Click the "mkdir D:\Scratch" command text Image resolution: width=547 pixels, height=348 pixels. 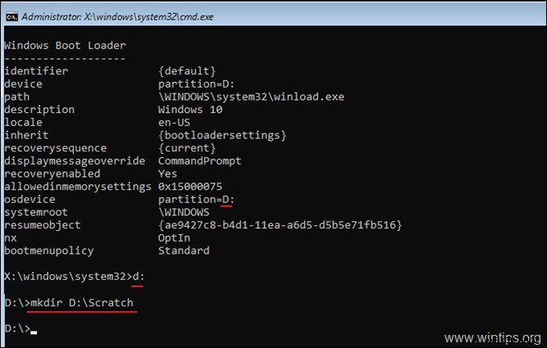point(80,303)
